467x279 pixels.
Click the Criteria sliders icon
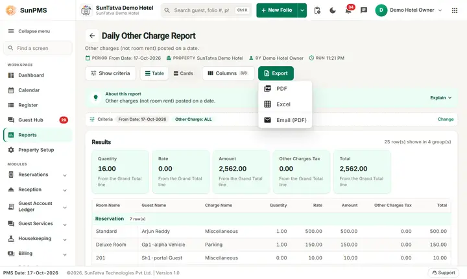[92, 119]
